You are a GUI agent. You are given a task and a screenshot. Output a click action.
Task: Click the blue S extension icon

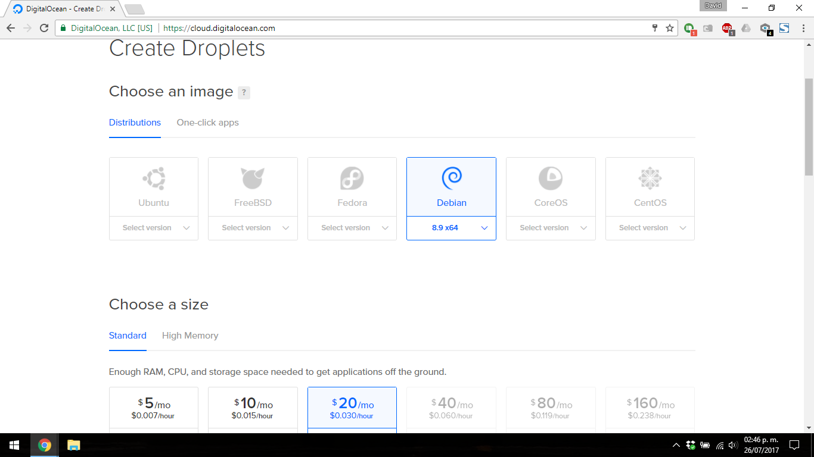(x=784, y=28)
